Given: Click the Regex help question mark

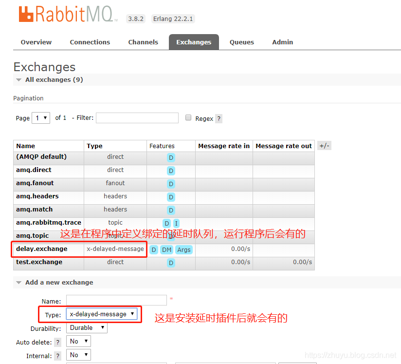Looking at the screenshot, I should pyautogui.click(x=219, y=118).
